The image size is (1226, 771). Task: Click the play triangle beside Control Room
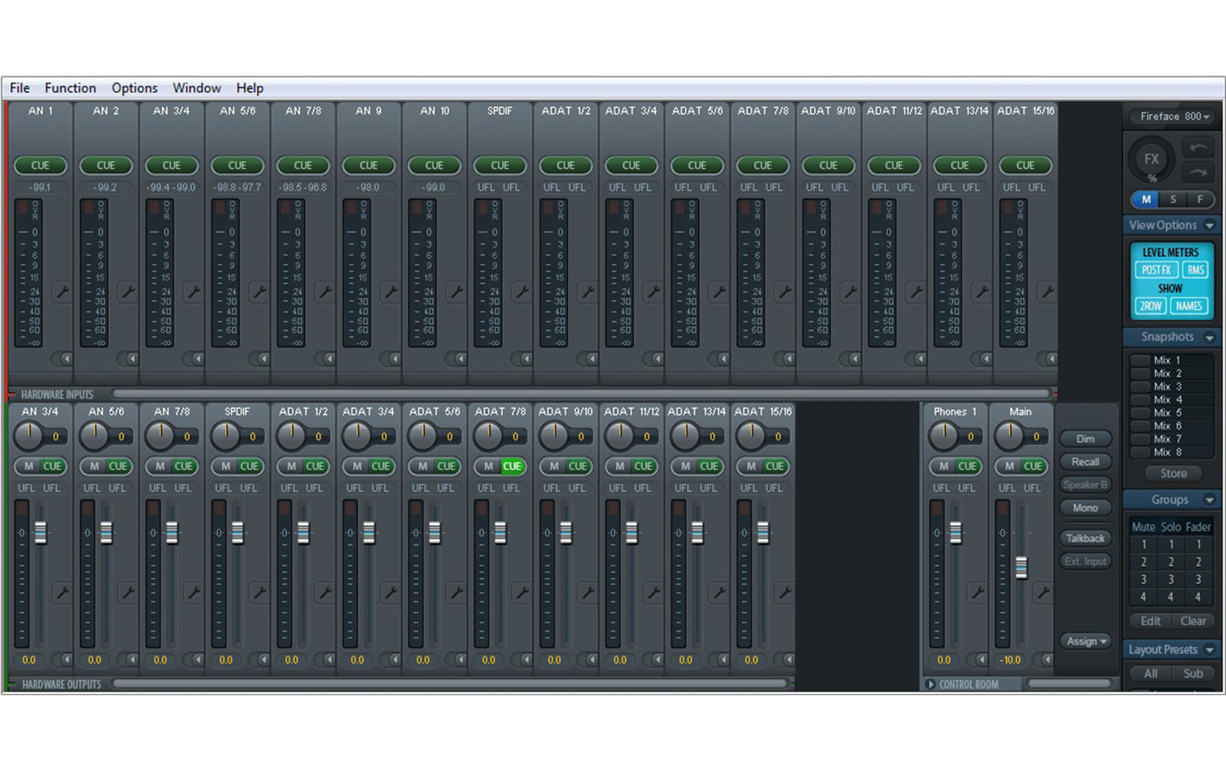pos(931,684)
